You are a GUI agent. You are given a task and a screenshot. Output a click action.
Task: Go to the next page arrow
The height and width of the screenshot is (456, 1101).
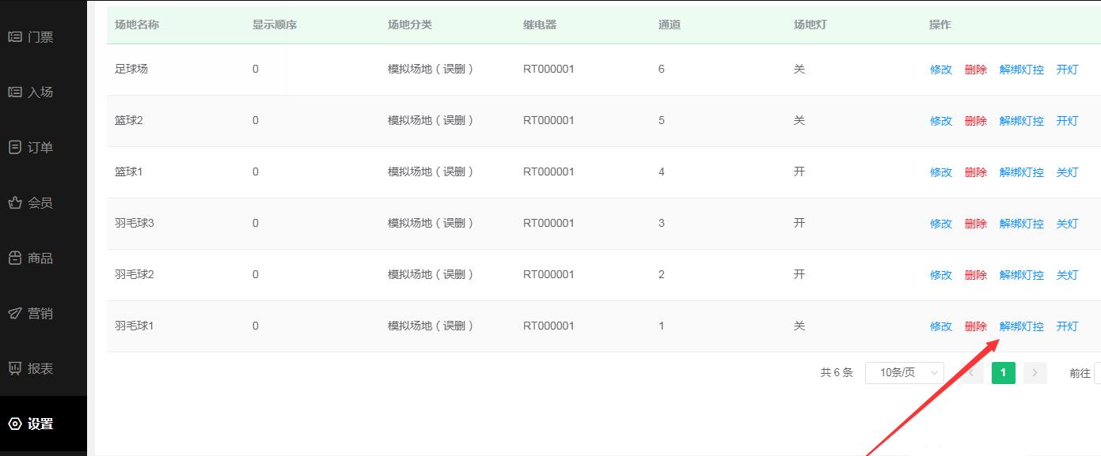click(x=1035, y=373)
